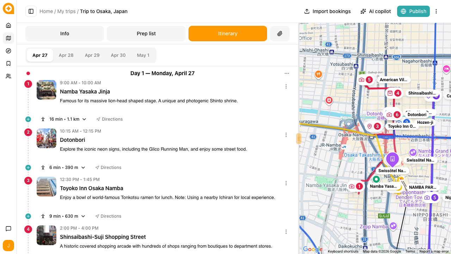Image resolution: width=451 pixels, height=254 pixels.
Task: Open map Terms link
Action: [x=410, y=252]
